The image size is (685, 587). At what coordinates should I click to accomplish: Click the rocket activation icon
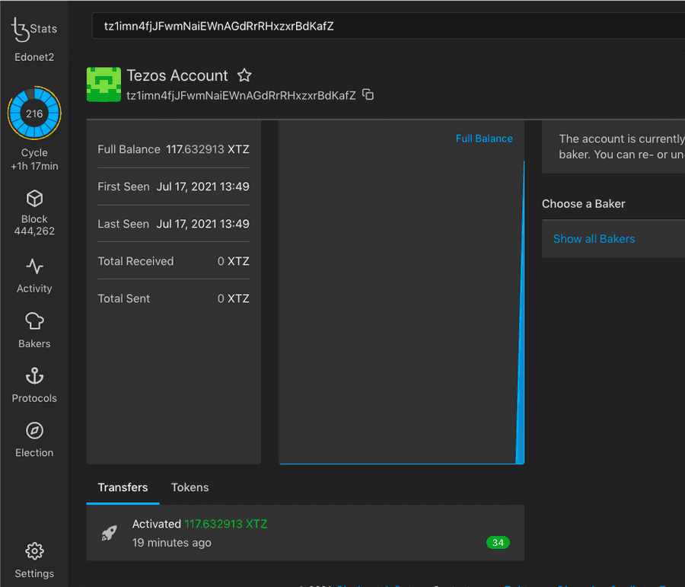pos(110,533)
